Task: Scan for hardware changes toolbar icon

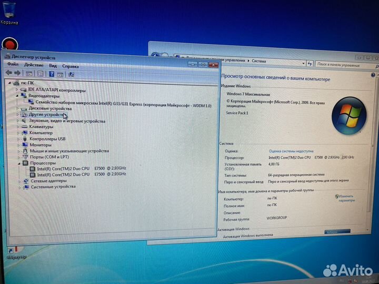Action: [x=71, y=74]
